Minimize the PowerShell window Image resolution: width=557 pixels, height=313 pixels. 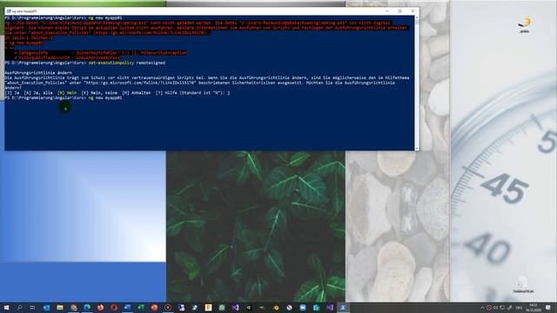[x=386, y=11]
